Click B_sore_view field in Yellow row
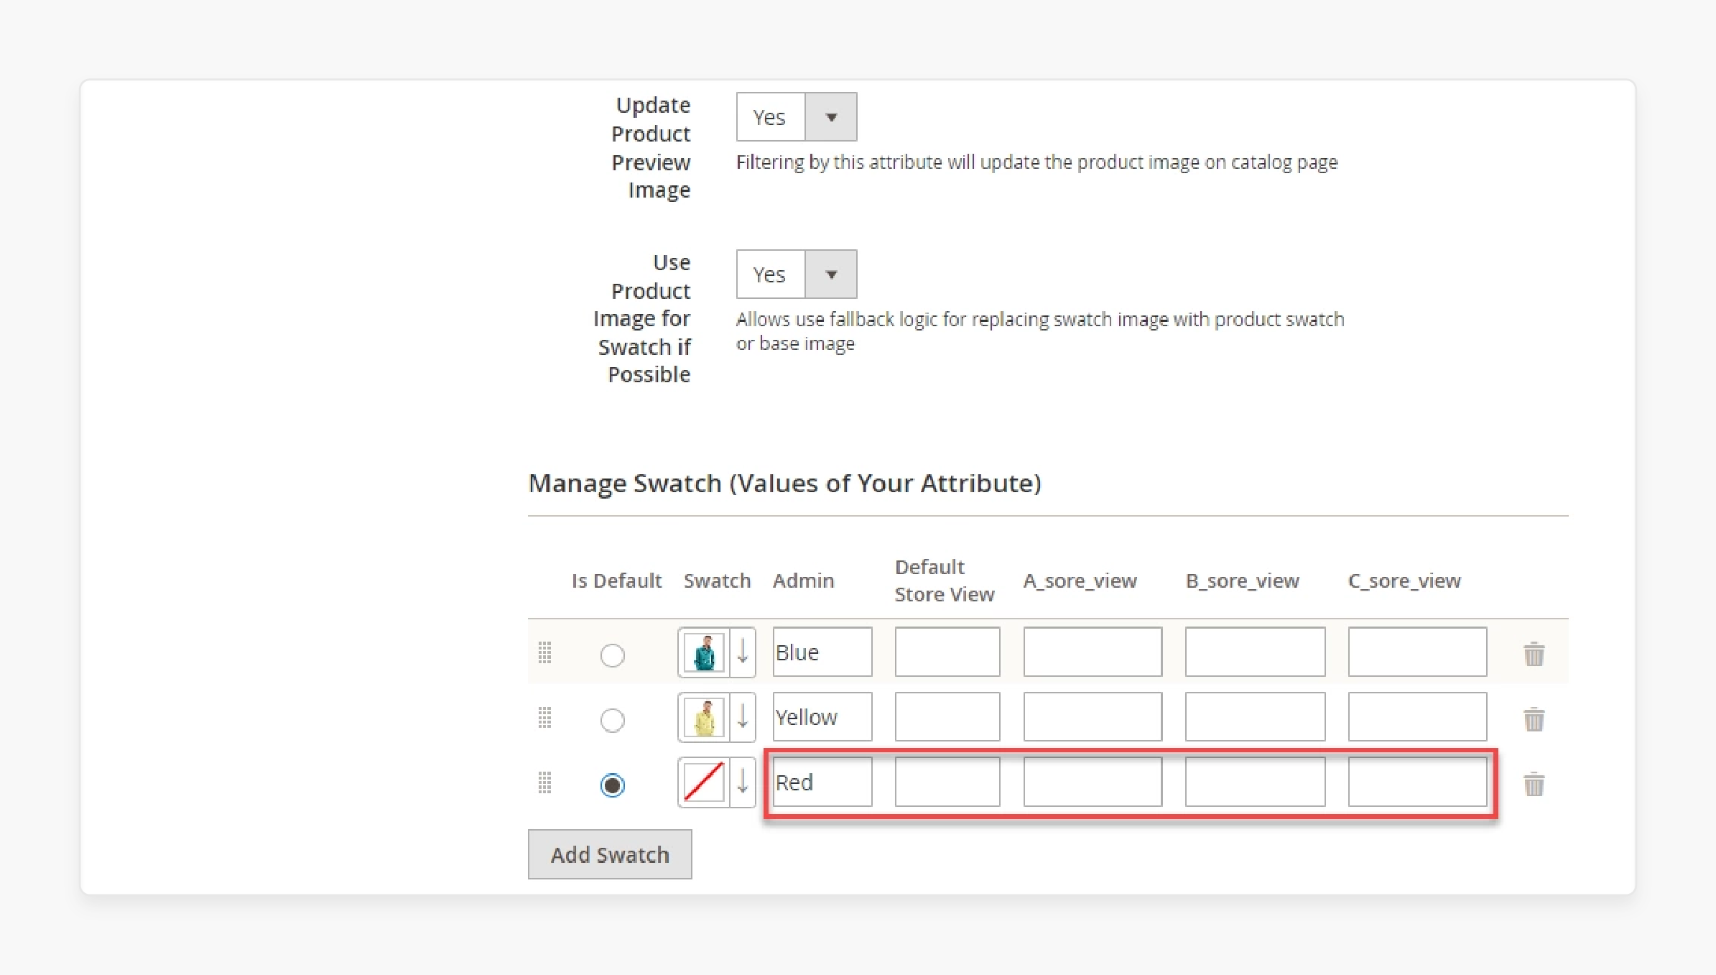 click(x=1255, y=716)
